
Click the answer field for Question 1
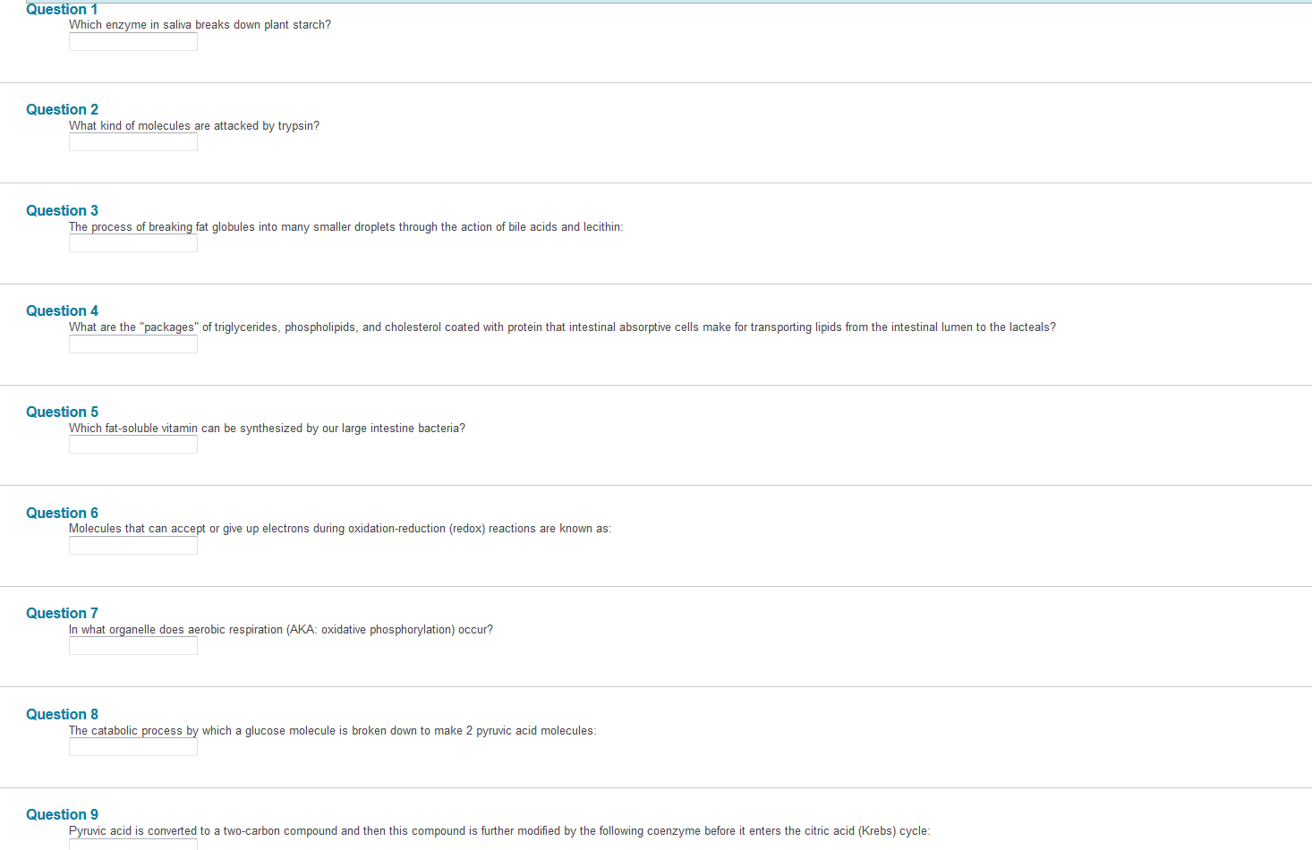click(x=133, y=41)
